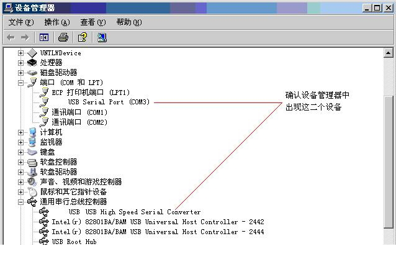This screenshot has width=396, height=254.
Task: Click the ECP 打印机端口 port icon
Action: tap(44, 93)
